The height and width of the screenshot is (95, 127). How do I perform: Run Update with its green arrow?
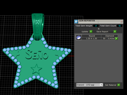pos(91,31)
